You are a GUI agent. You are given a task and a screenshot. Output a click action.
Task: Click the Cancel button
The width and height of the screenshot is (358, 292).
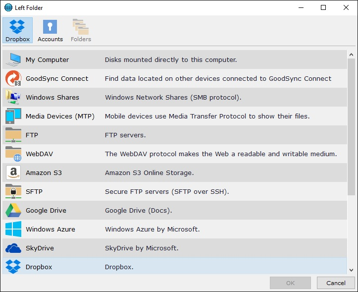335,283
